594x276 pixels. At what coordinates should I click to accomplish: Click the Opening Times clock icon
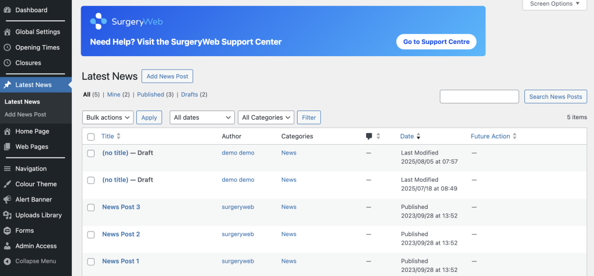tap(7, 47)
